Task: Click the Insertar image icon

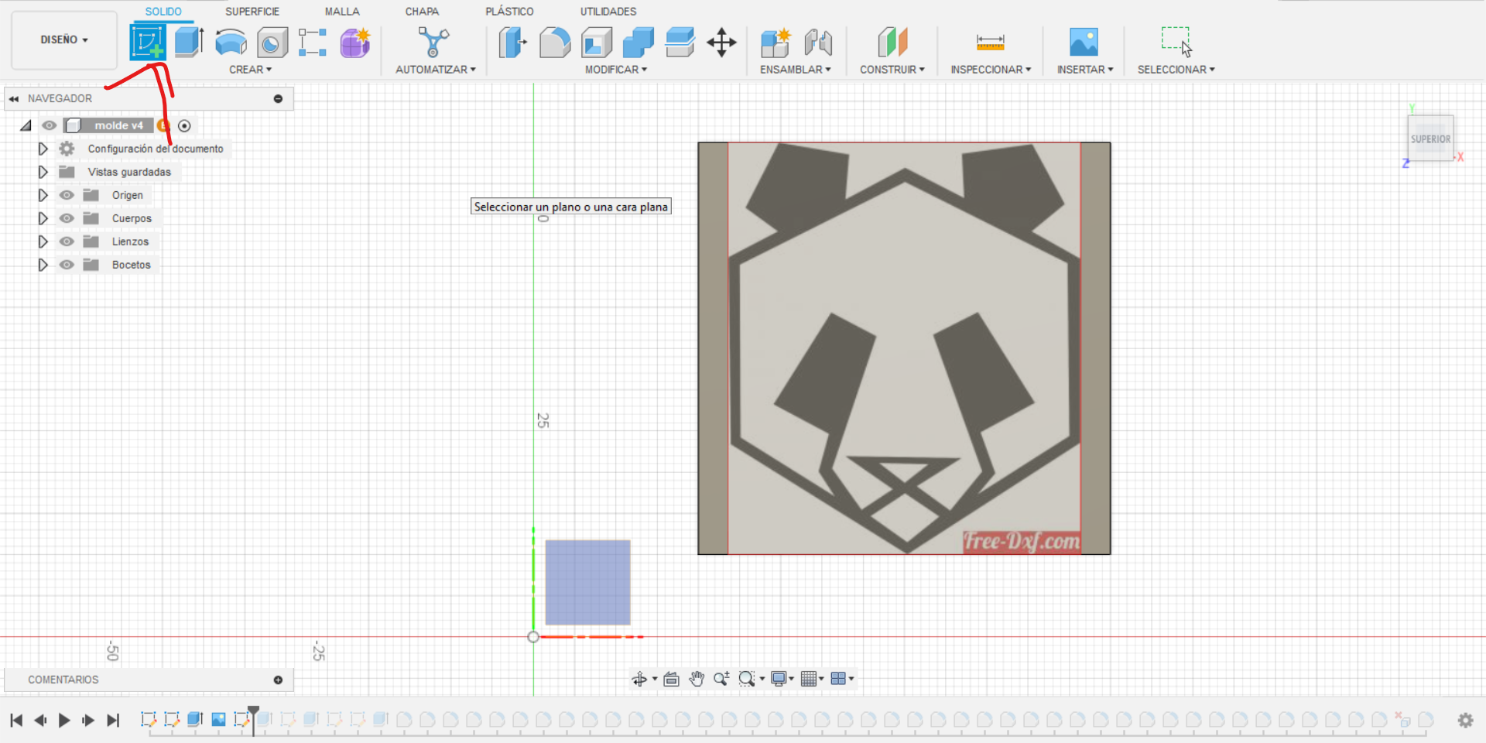Action: coord(1084,42)
